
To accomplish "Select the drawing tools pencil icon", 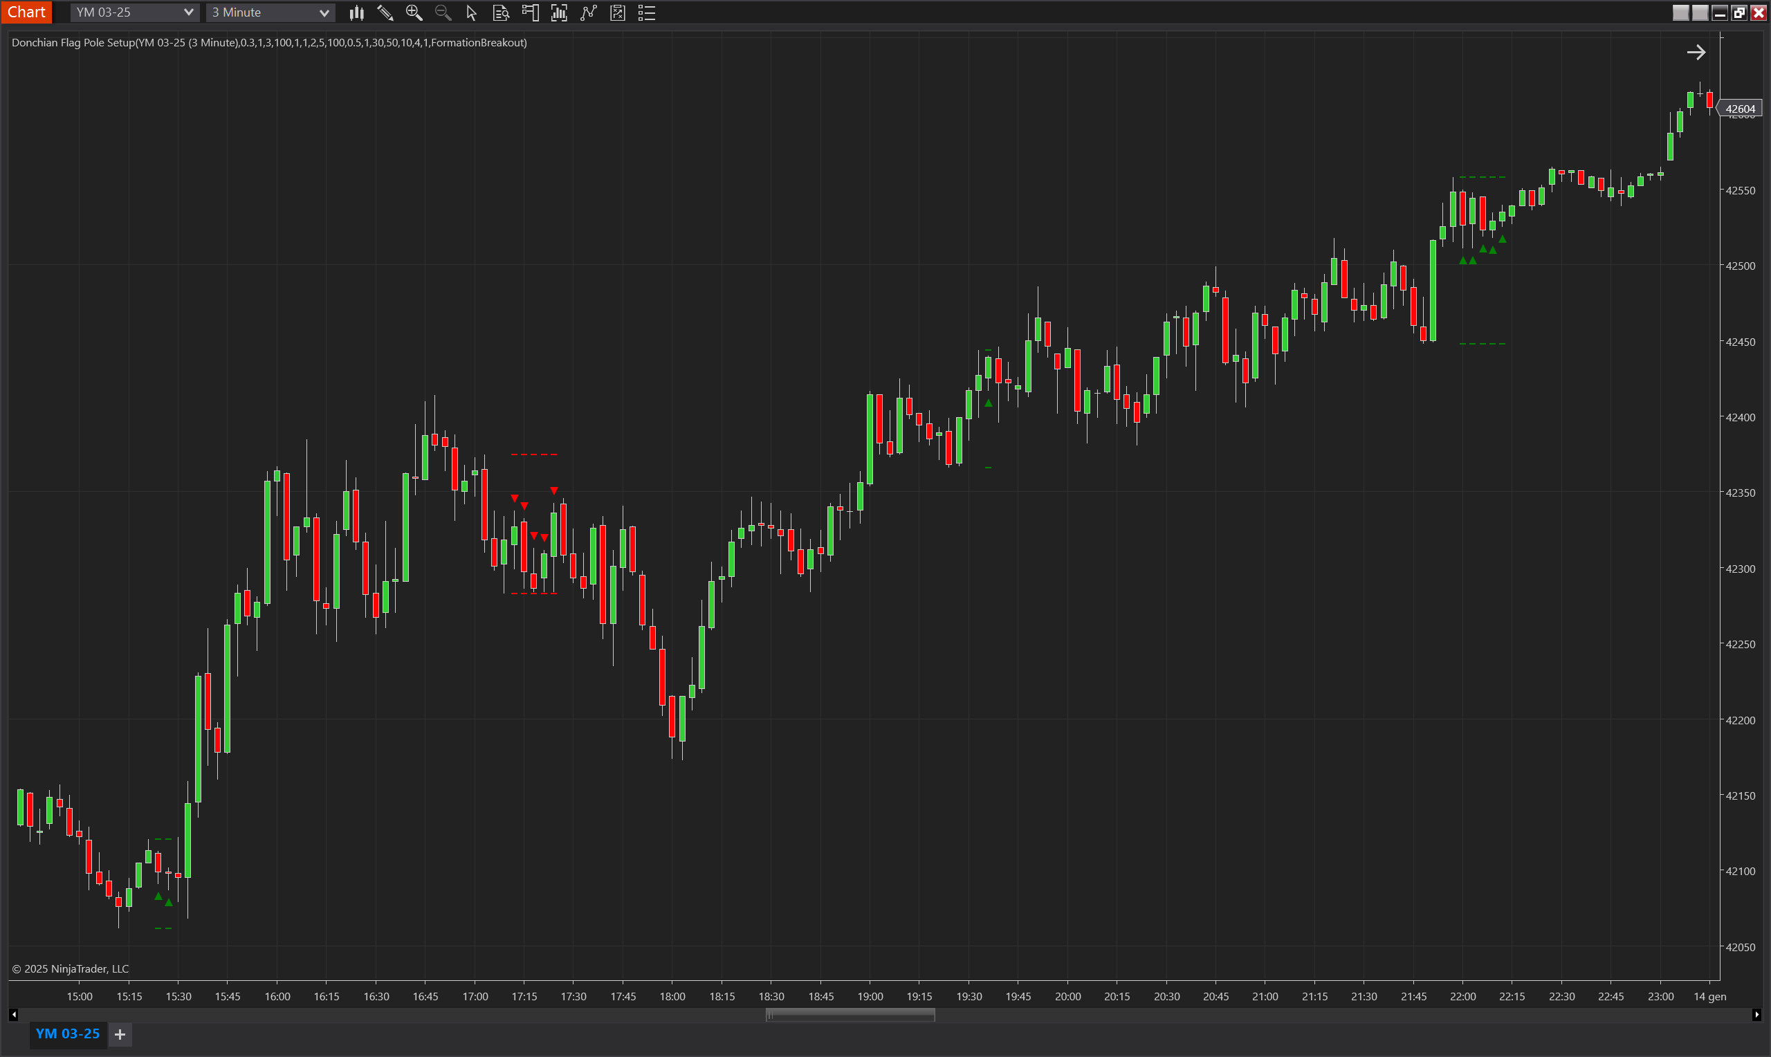I will [385, 13].
